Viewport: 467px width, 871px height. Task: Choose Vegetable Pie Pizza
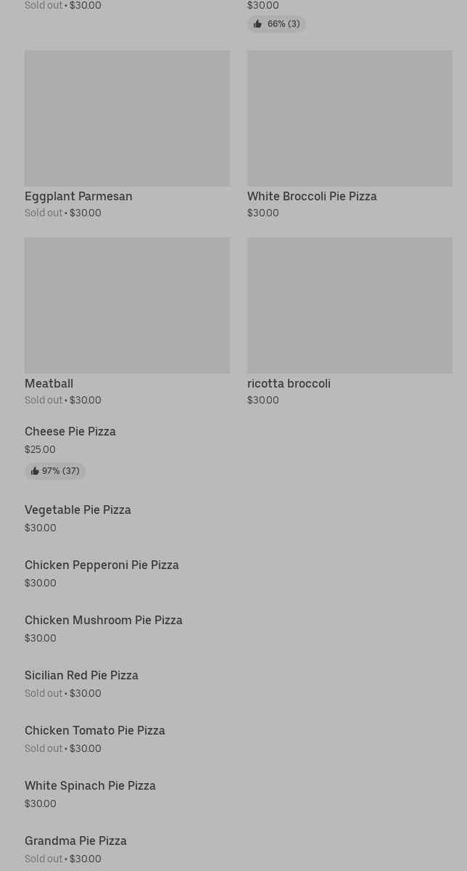point(78,510)
